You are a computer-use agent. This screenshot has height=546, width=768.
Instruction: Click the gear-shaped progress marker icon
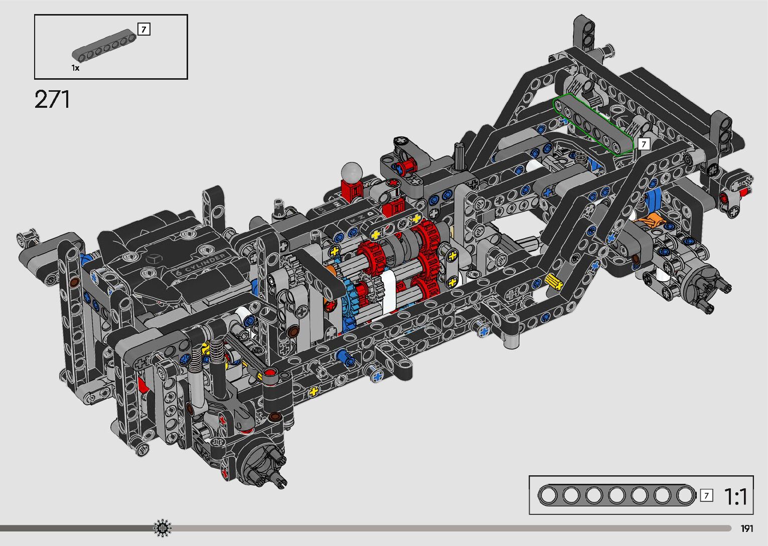163,528
